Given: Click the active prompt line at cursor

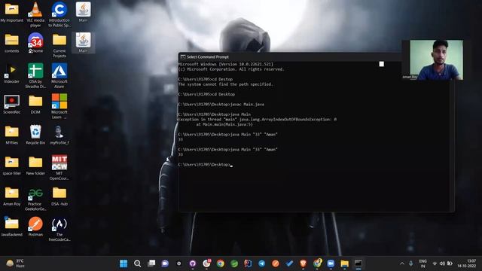Looking at the screenshot, I should click(206, 165).
